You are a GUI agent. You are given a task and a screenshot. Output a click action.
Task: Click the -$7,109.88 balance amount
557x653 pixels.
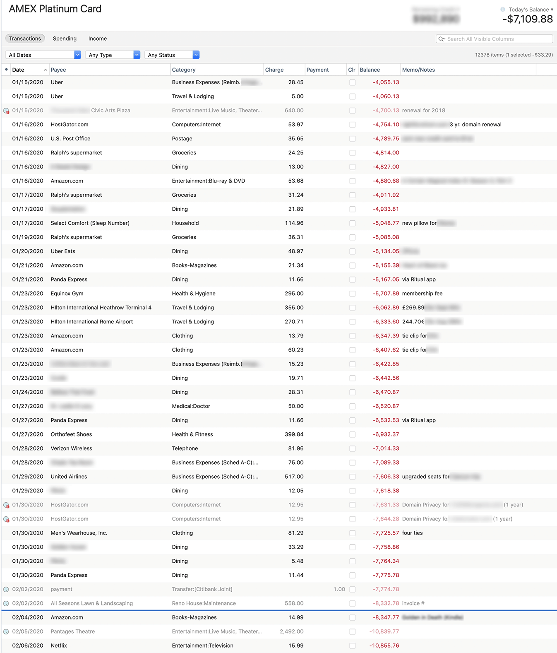[x=528, y=19]
